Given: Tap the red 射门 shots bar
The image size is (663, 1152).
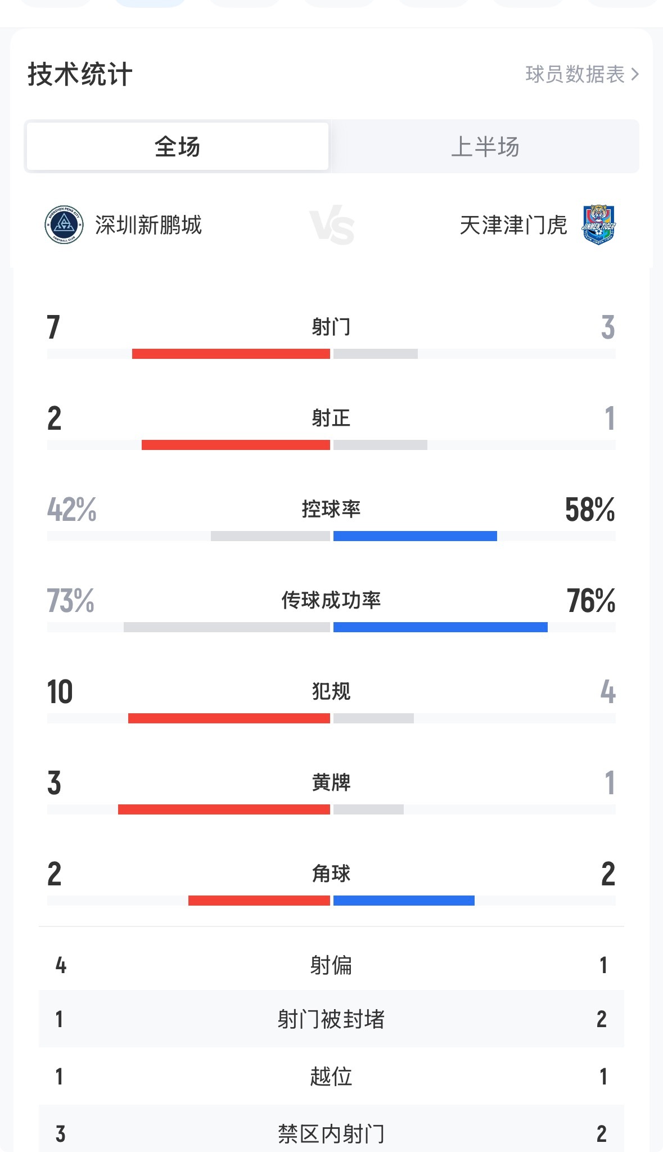Looking at the screenshot, I should (x=231, y=354).
